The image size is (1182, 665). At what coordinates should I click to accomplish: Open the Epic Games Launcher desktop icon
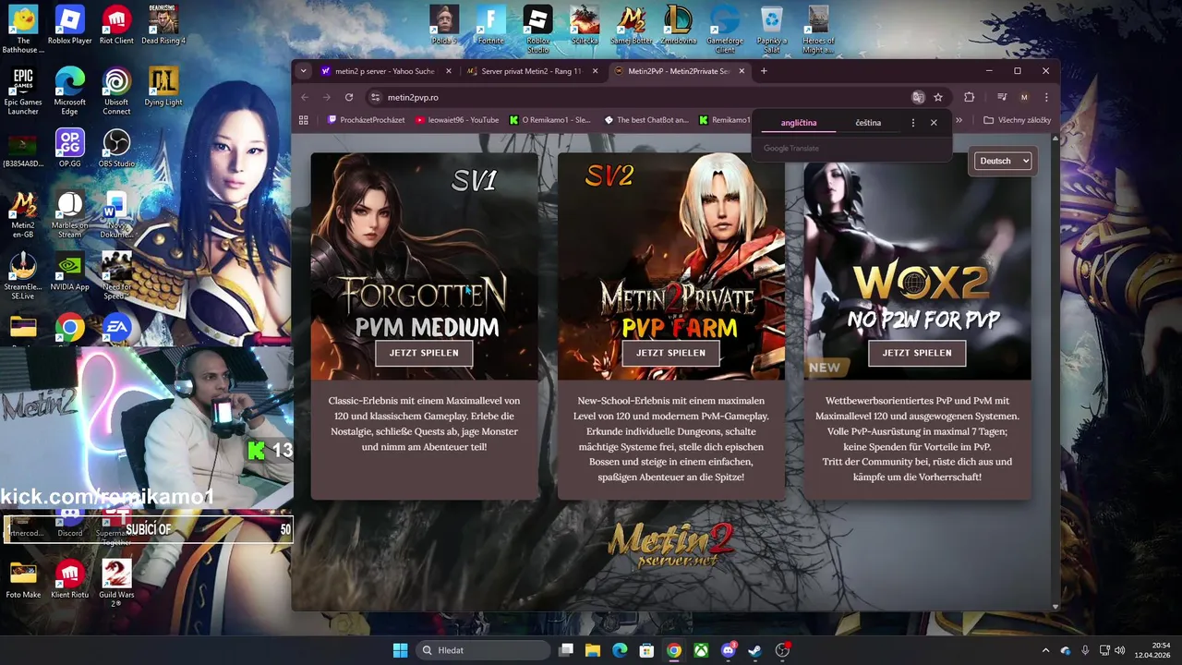coord(23,91)
